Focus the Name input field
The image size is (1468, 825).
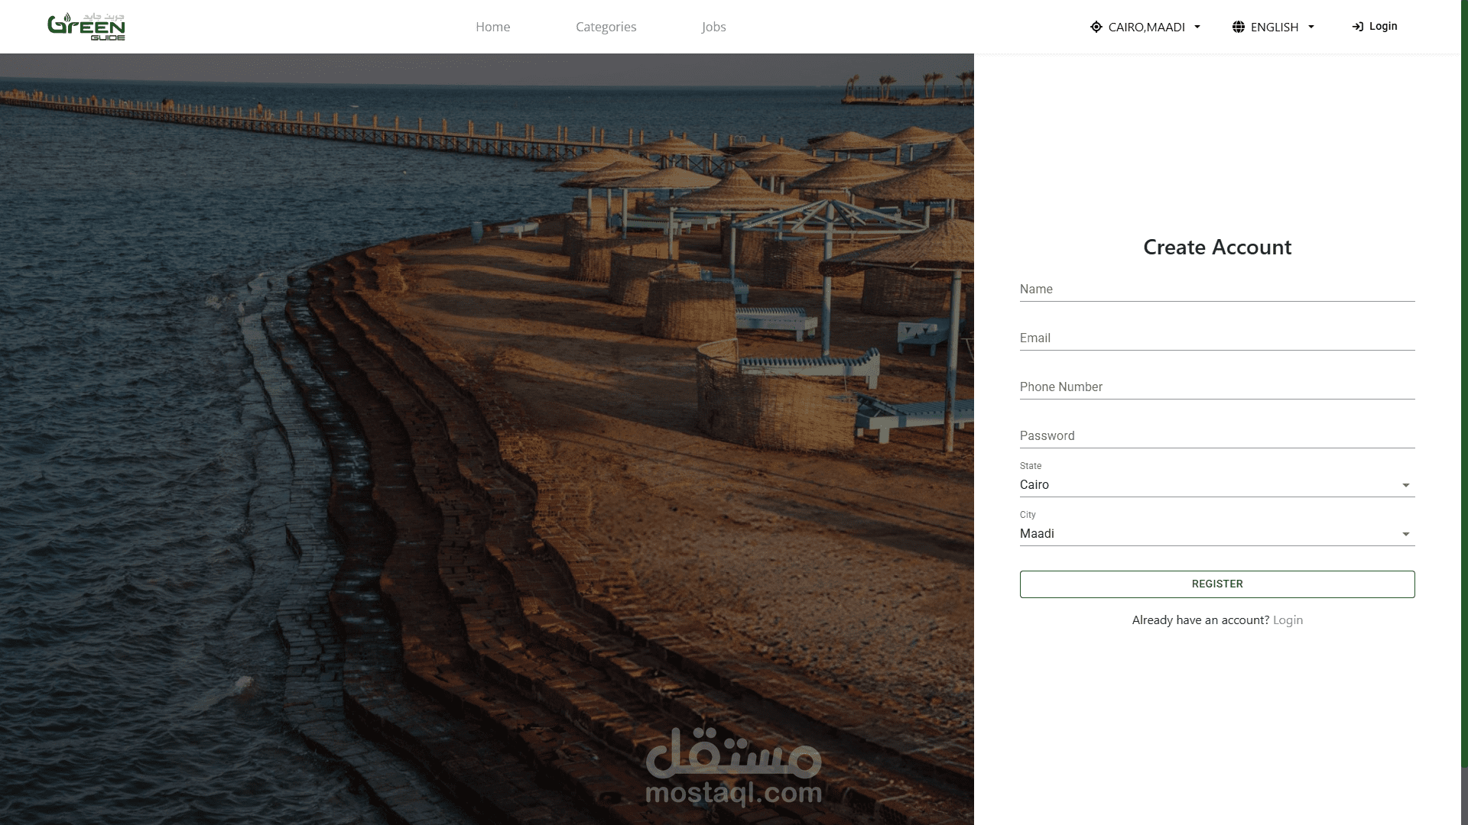point(1216,290)
